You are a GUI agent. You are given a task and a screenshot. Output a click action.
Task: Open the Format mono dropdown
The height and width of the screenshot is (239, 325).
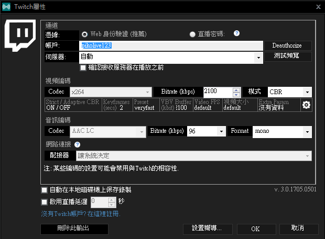282,132
